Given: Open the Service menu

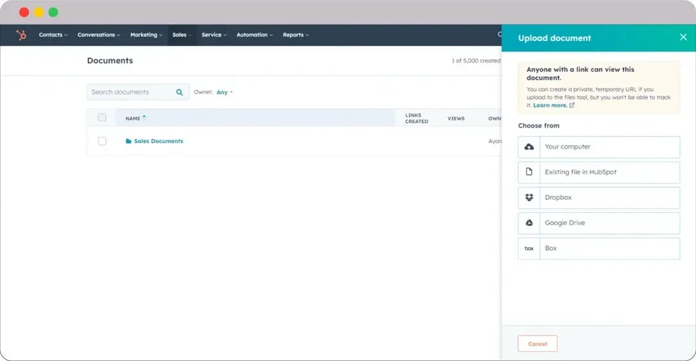Looking at the screenshot, I should [x=214, y=35].
